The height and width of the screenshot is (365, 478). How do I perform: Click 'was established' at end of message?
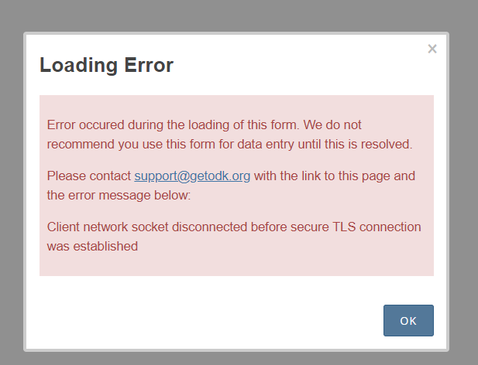[92, 246]
